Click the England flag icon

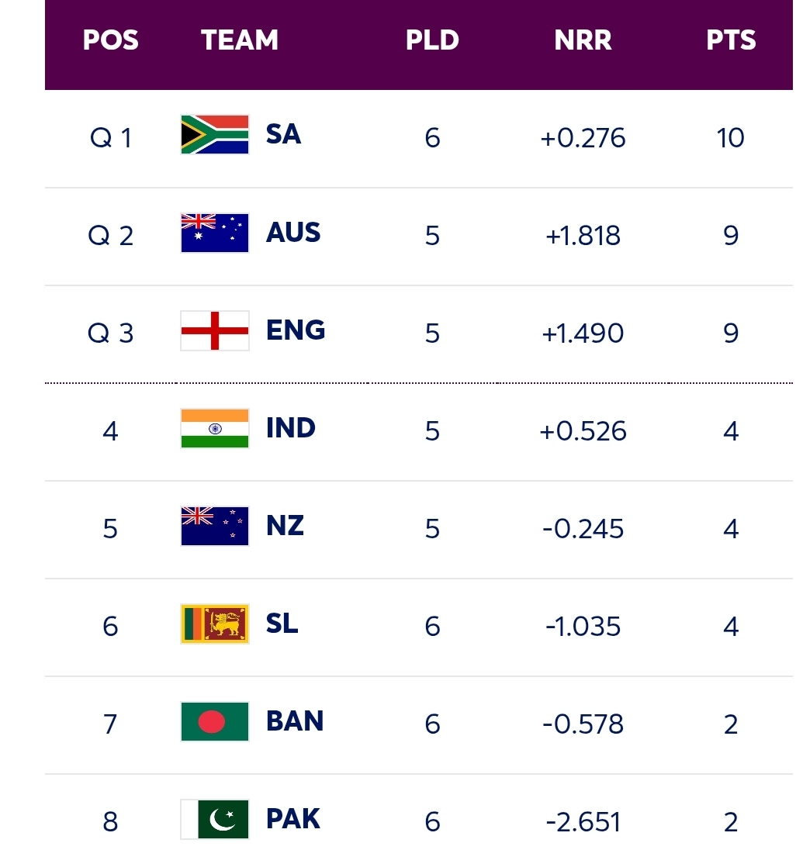click(214, 330)
